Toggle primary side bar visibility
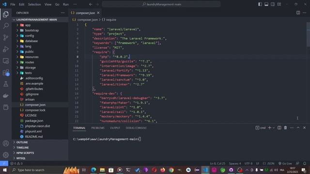Viewport: 310px width, 174px height. coord(260,4)
